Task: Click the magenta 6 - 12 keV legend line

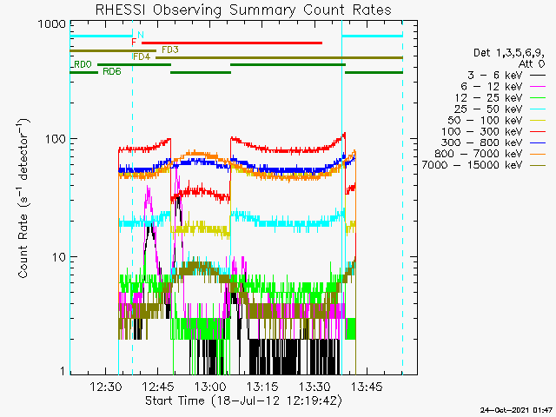Action: click(x=538, y=87)
